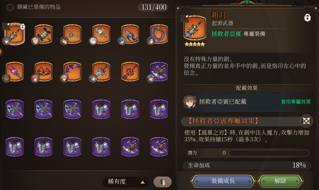319x190 pixels.
Task: Open the 稀有度 sort dropdown
Action: coord(126,182)
